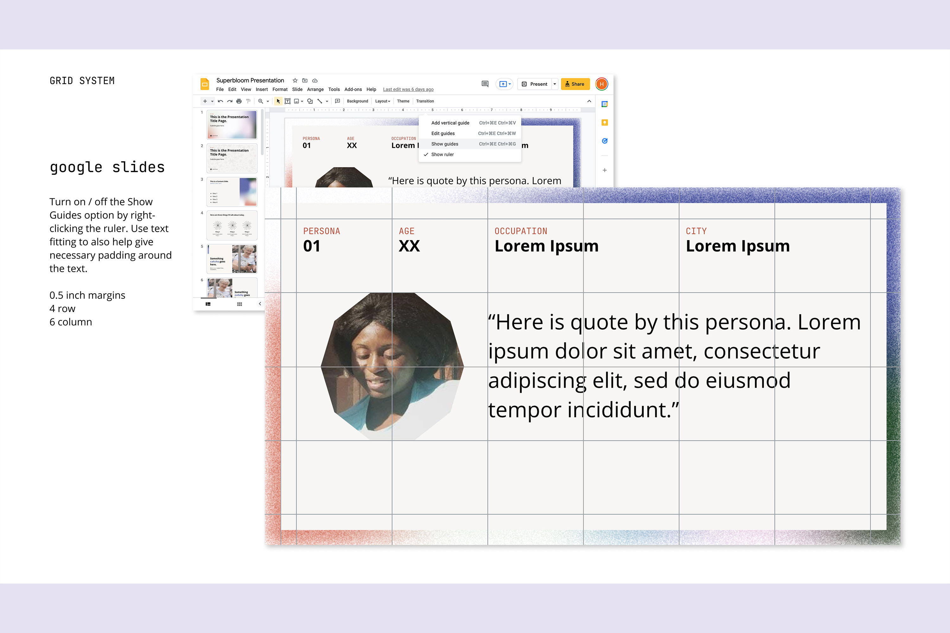Open the Edit menu

pyautogui.click(x=232, y=90)
